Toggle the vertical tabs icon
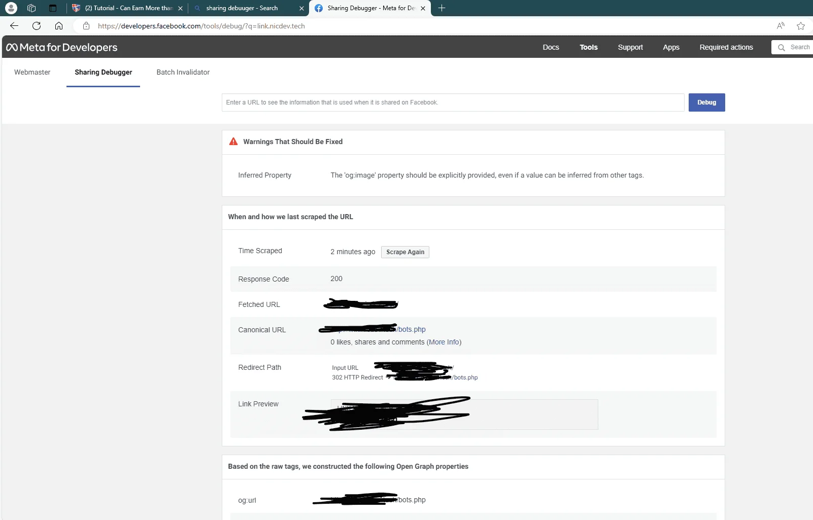This screenshot has width=813, height=520. 53,8
